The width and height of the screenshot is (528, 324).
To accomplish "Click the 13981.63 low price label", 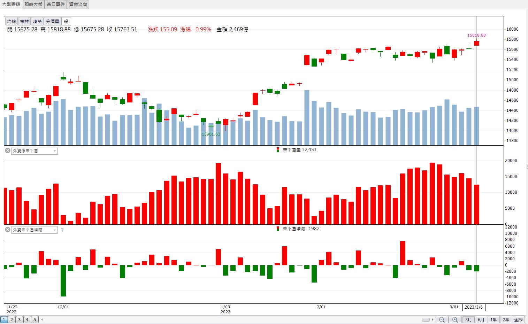I will point(211,134).
